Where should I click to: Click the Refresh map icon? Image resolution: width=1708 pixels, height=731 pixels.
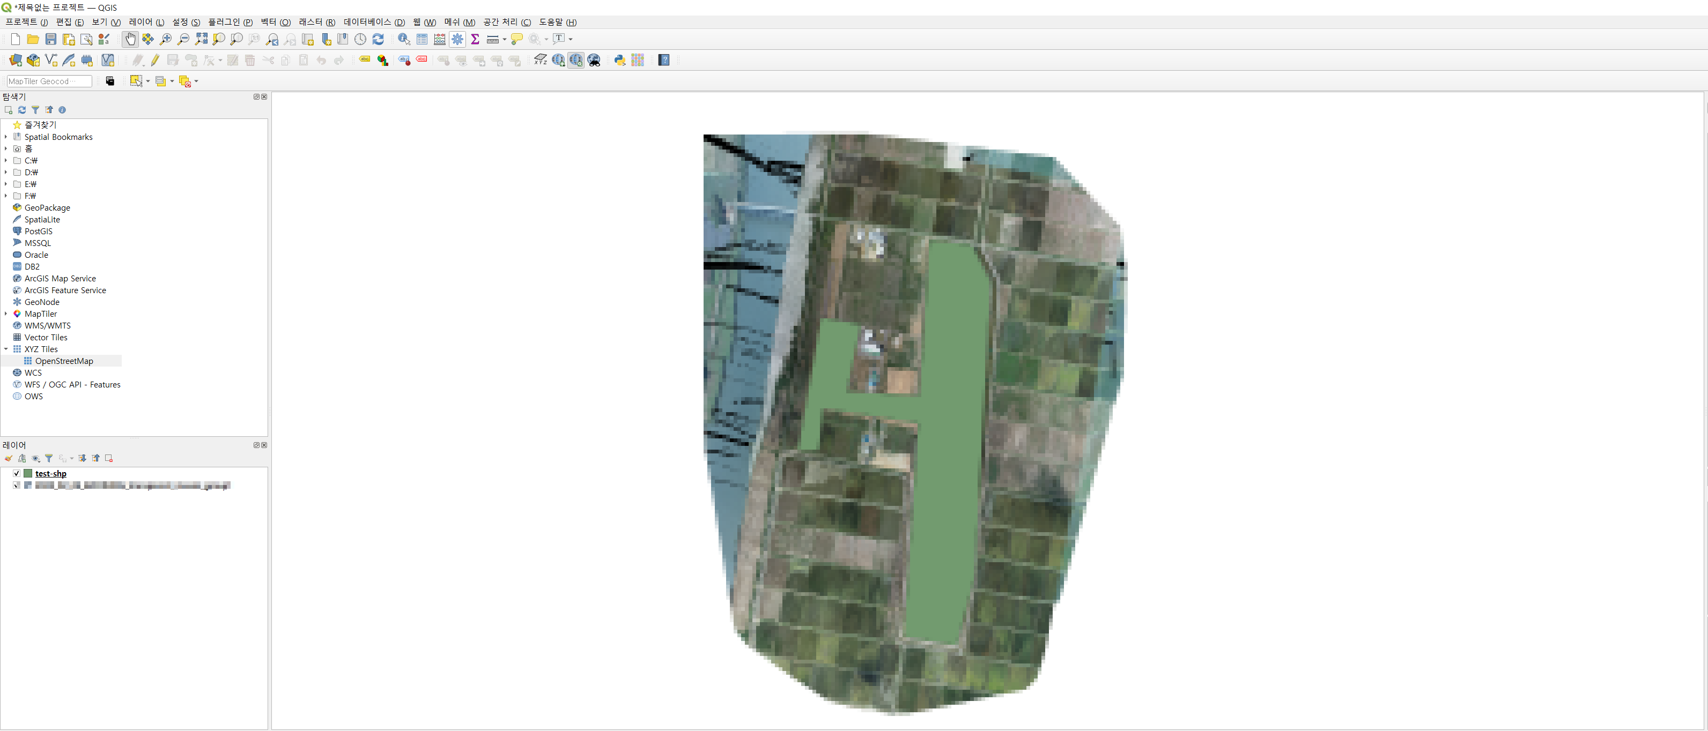[378, 39]
